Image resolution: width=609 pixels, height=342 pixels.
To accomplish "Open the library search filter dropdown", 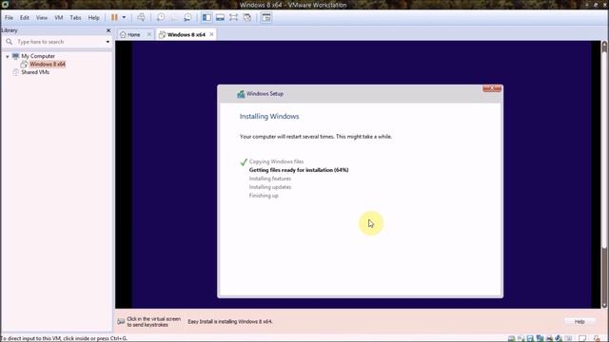I will 108,42.
